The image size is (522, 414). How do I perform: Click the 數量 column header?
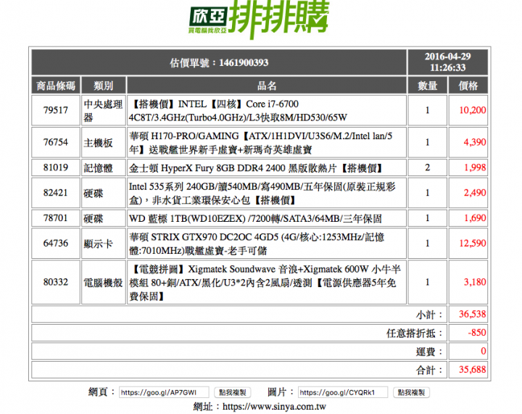(428, 86)
